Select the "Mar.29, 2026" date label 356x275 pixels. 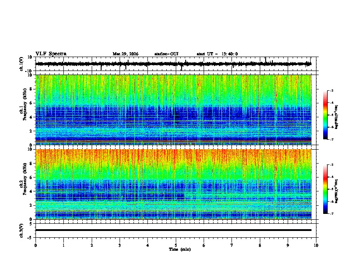125,54
